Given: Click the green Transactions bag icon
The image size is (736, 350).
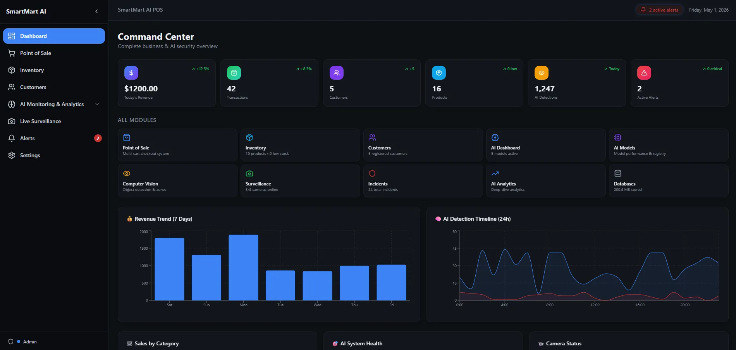Looking at the screenshot, I should 234,73.
